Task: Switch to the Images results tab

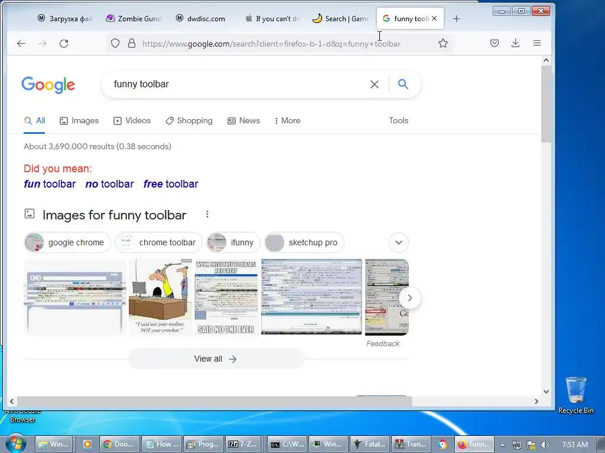Action: pyautogui.click(x=79, y=120)
